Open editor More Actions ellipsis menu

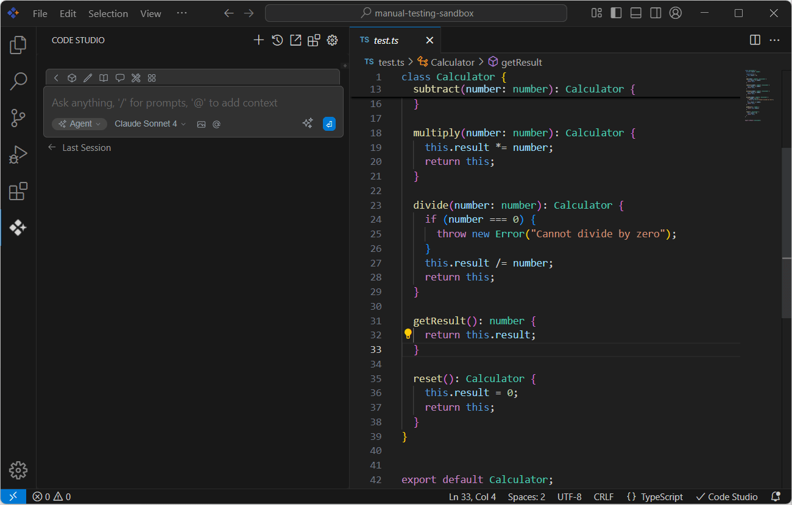(774, 40)
